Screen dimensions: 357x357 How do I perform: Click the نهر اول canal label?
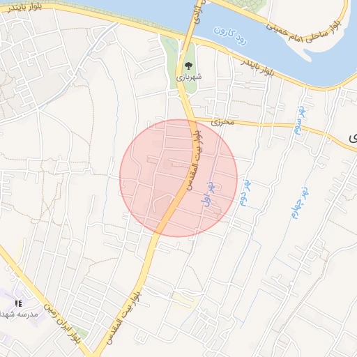(x=209, y=194)
